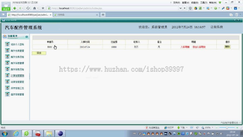Open the browser doctor icon in status bar

[x=147, y=128]
